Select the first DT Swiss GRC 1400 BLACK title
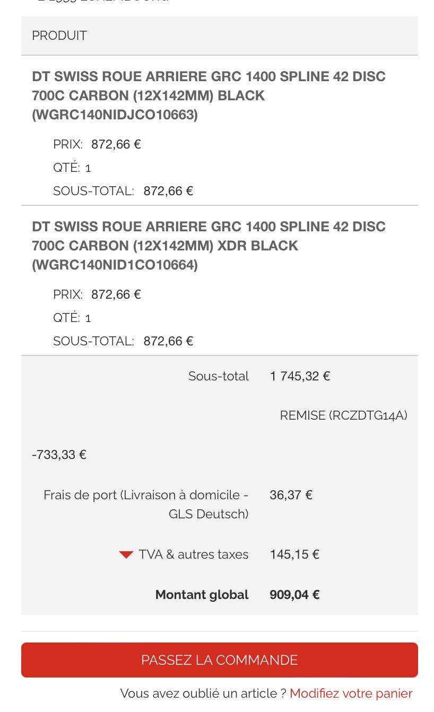 pos(209,95)
